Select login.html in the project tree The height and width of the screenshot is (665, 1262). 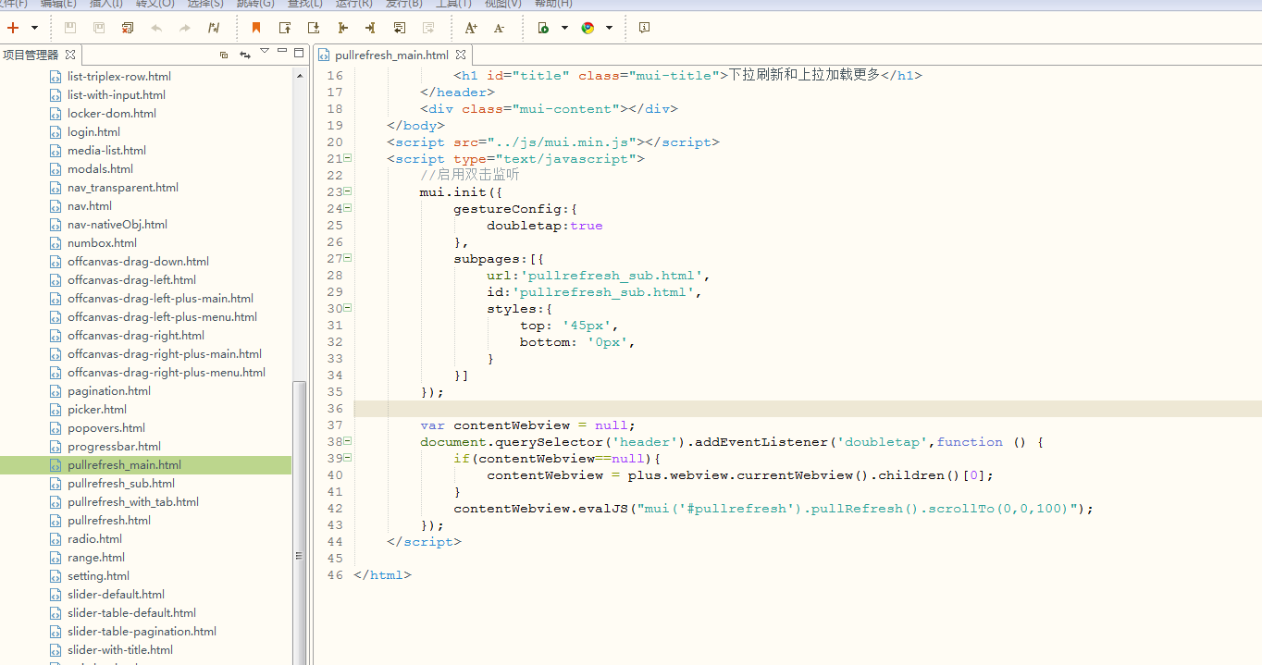click(x=93, y=131)
